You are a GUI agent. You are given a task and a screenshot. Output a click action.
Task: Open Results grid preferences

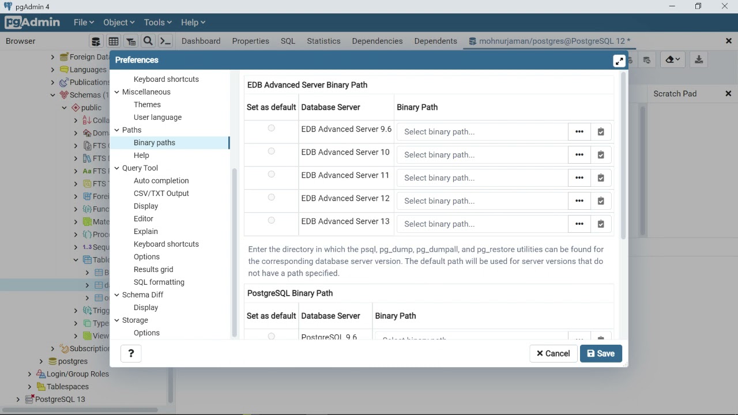pos(153,270)
